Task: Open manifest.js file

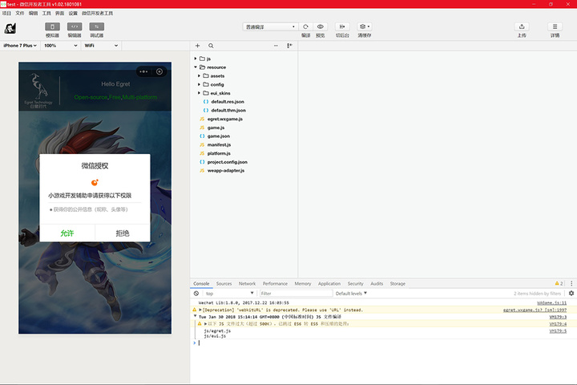Action: click(219, 145)
